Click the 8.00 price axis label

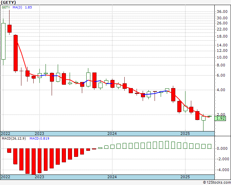coord(221,65)
